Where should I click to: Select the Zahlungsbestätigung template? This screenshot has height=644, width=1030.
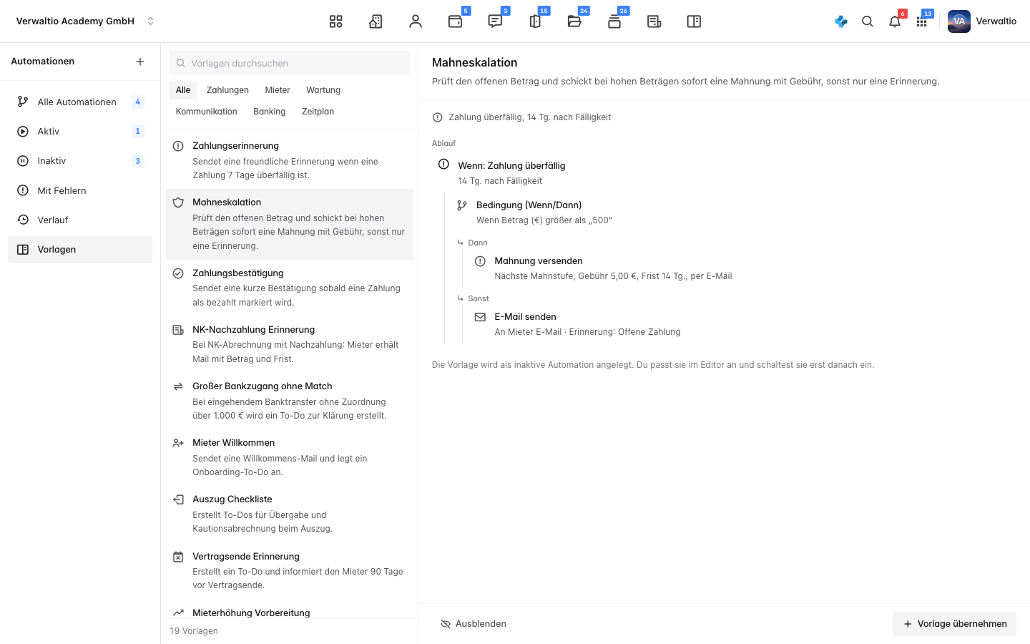(x=289, y=288)
